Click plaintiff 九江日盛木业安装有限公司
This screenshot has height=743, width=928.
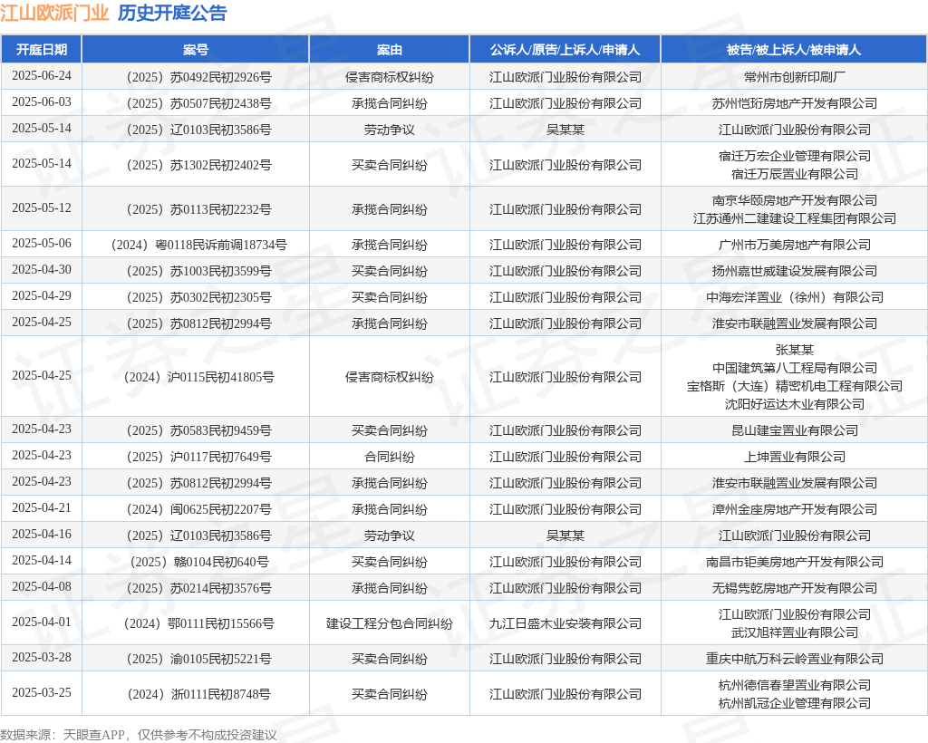[565, 623]
